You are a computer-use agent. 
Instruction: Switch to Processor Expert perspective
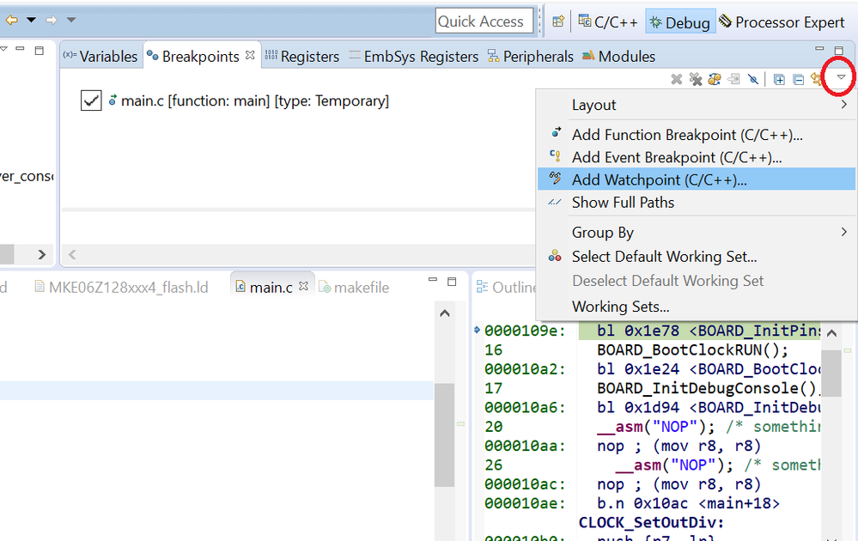click(x=782, y=21)
